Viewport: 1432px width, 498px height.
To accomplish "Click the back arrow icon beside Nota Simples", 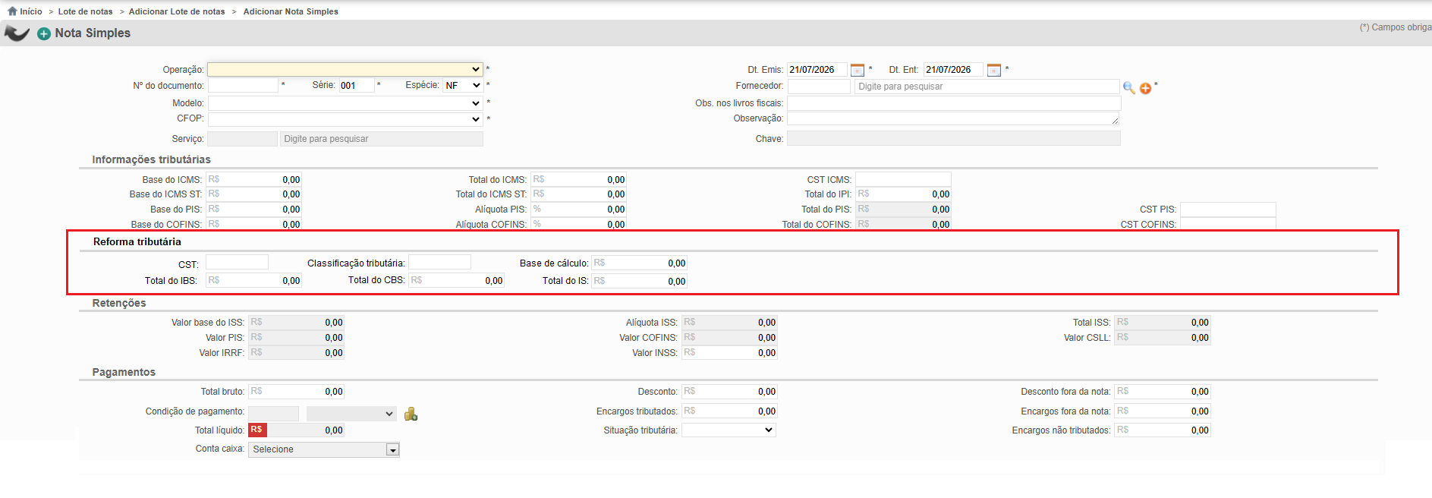I will click(x=17, y=33).
